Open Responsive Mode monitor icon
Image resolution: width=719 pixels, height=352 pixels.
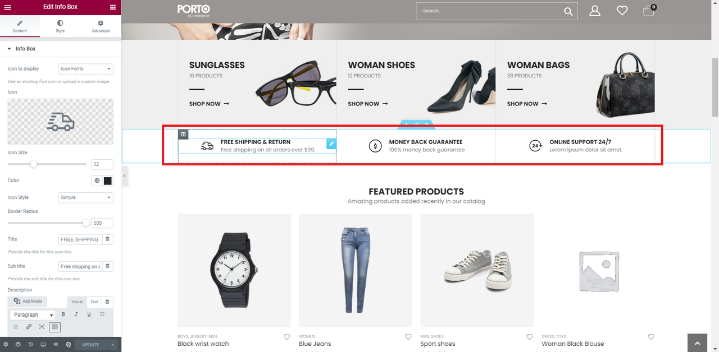(x=43, y=344)
